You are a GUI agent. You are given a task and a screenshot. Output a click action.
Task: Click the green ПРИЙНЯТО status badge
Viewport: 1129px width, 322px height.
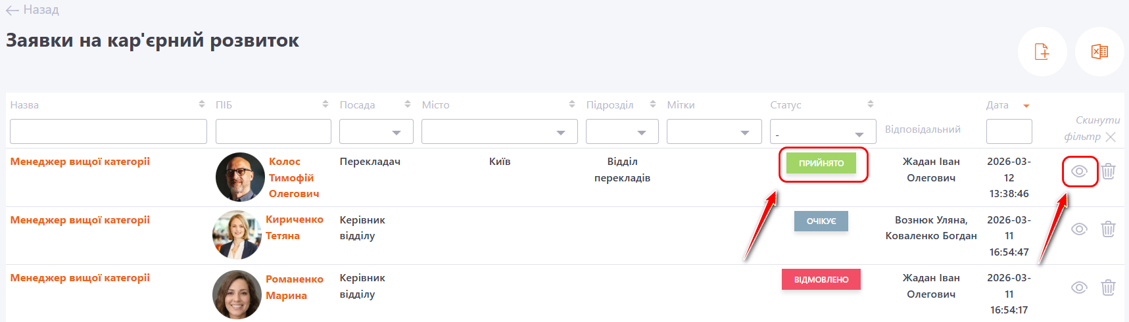821,164
